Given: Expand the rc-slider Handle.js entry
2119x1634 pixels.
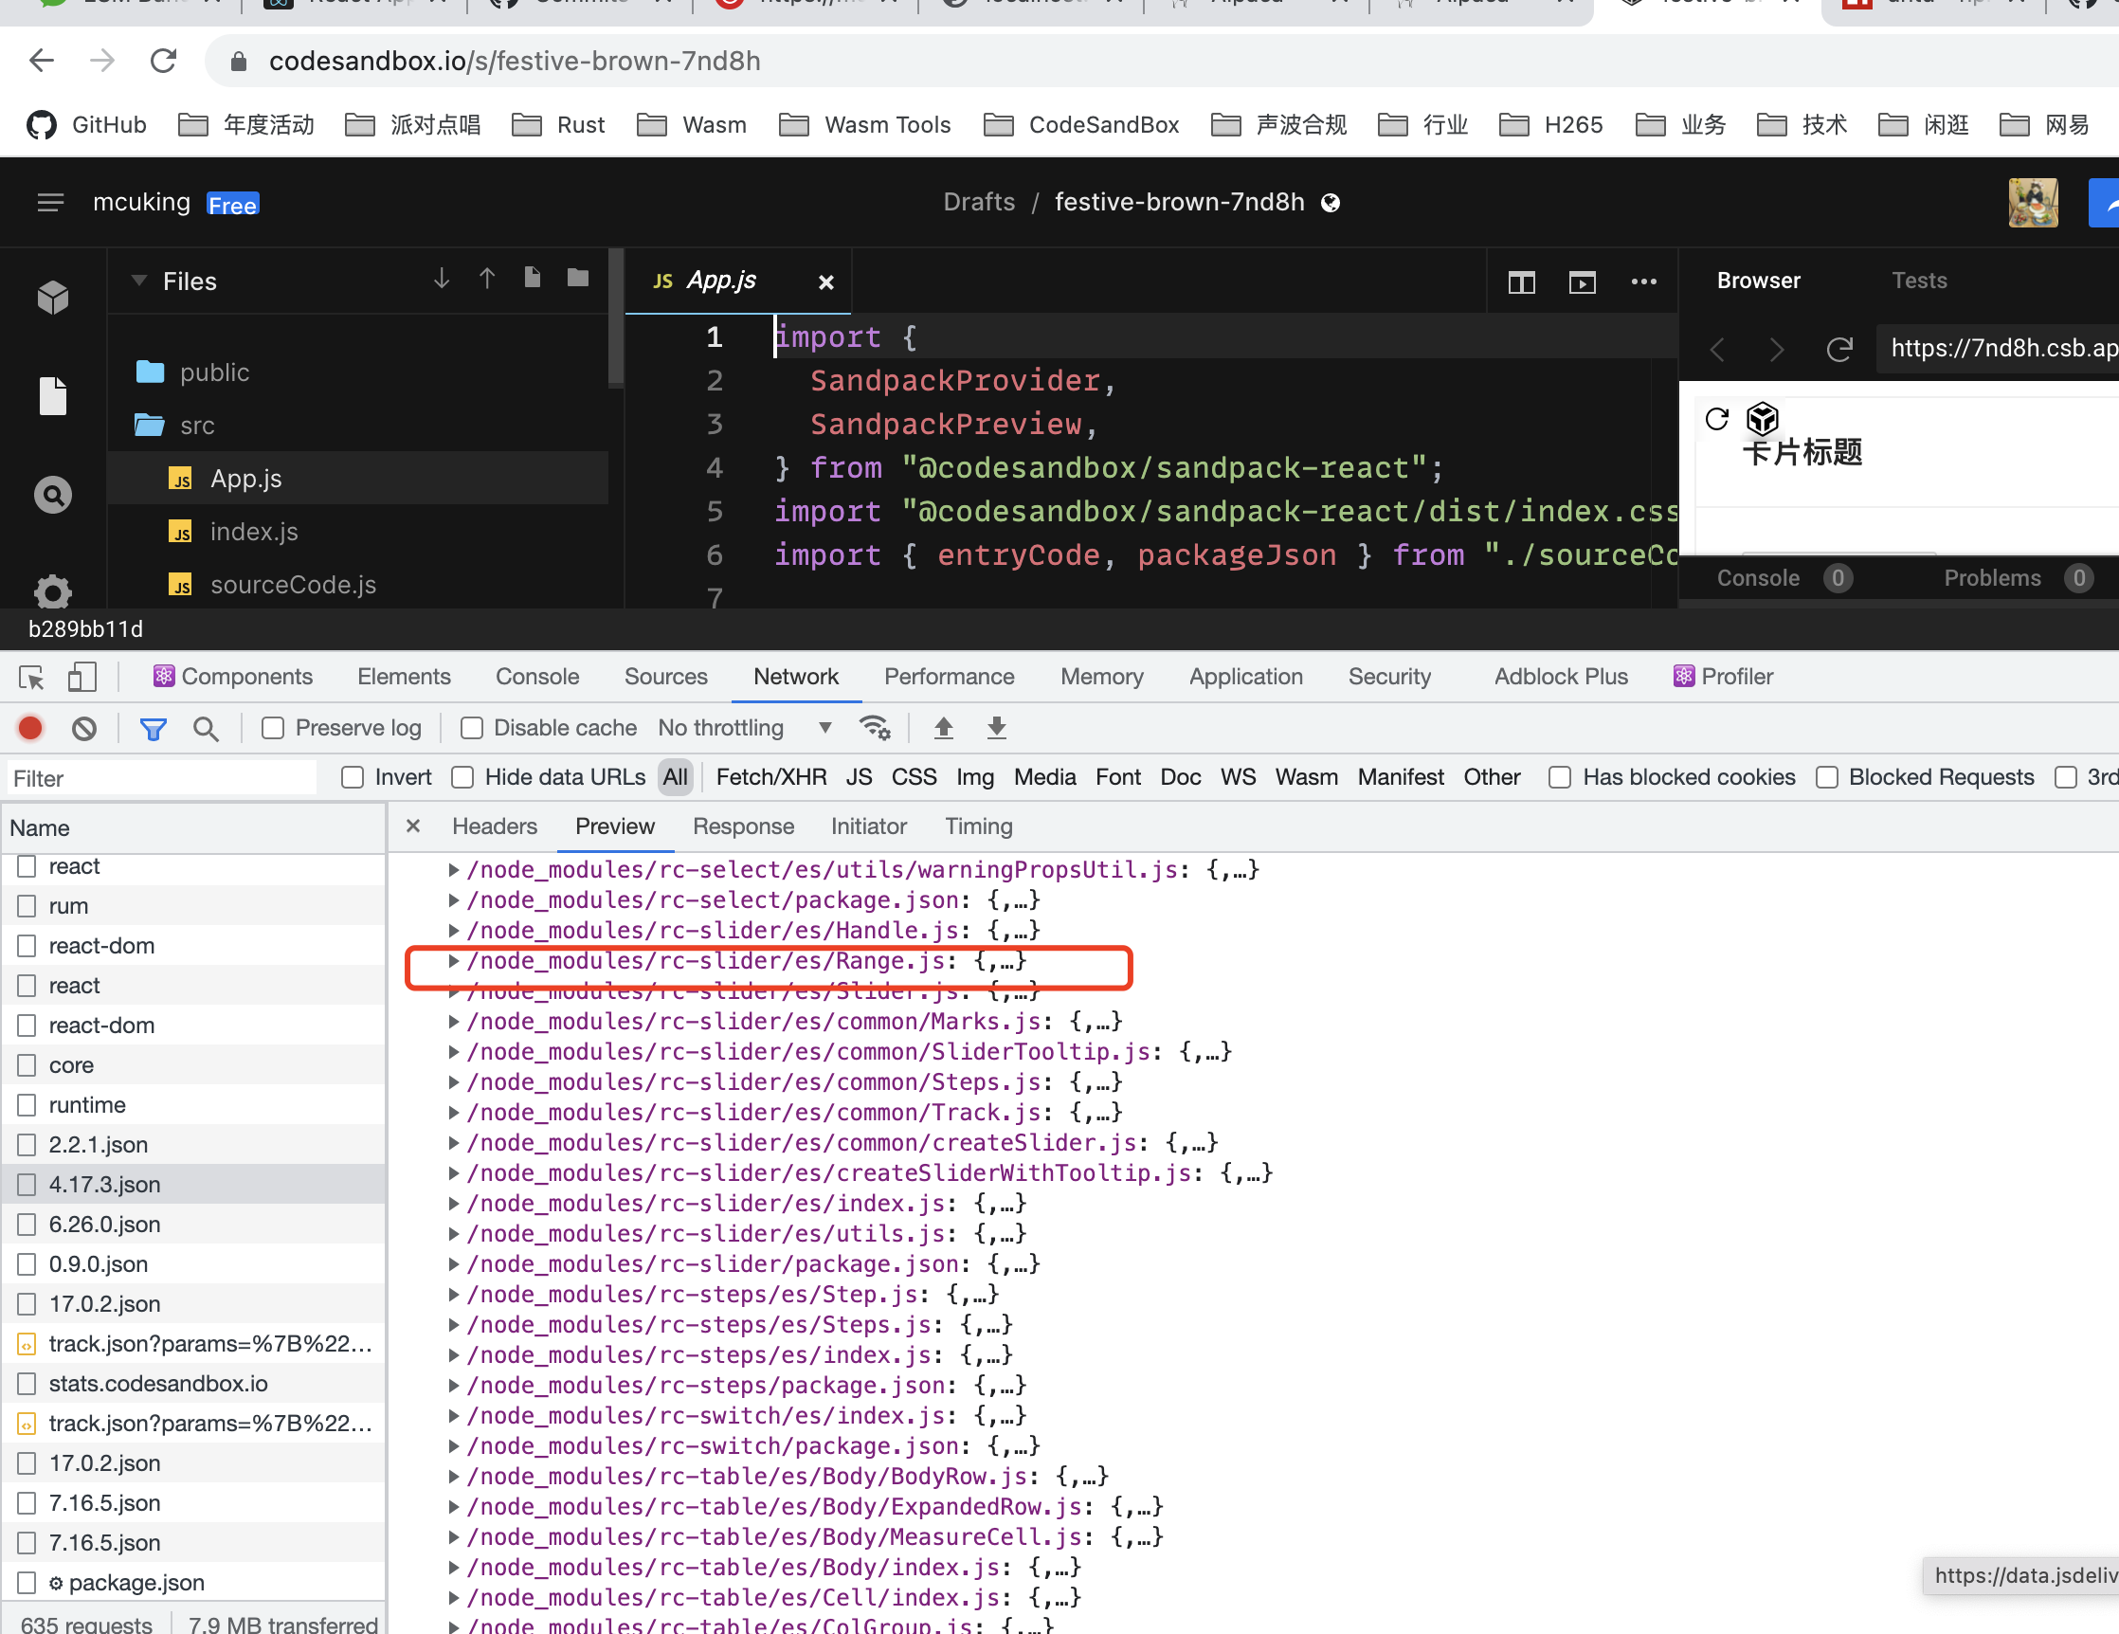Looking at the screenshot, I should (451, 929).
